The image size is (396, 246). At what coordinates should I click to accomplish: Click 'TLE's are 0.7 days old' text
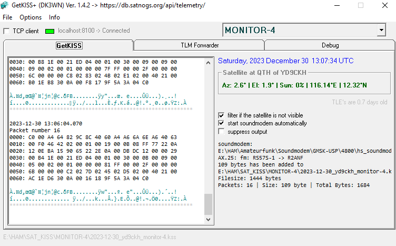pyautogui.click(x=359, y=102)
